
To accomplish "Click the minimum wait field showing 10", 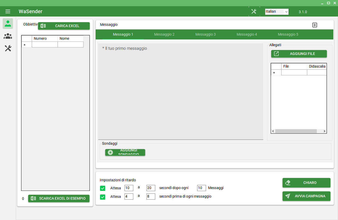I will tap(129, 188).
